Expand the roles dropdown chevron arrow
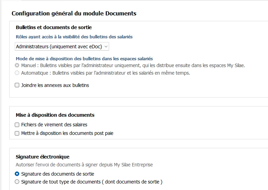This screenshot has height=190, width=268. tap(106, 47)
